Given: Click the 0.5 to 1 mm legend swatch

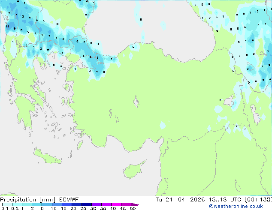Looking at the screenshot, I should tap(17, 204).
